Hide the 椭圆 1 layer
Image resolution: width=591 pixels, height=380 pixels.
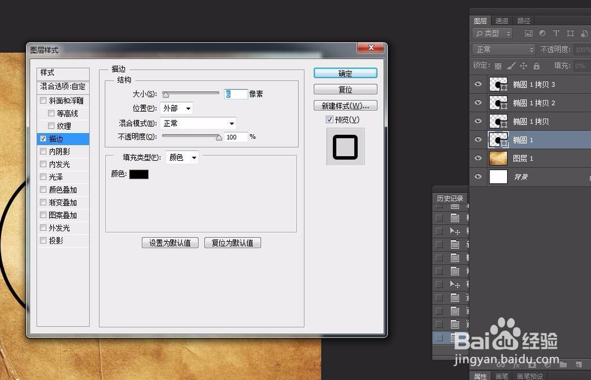tap(478, 139)
